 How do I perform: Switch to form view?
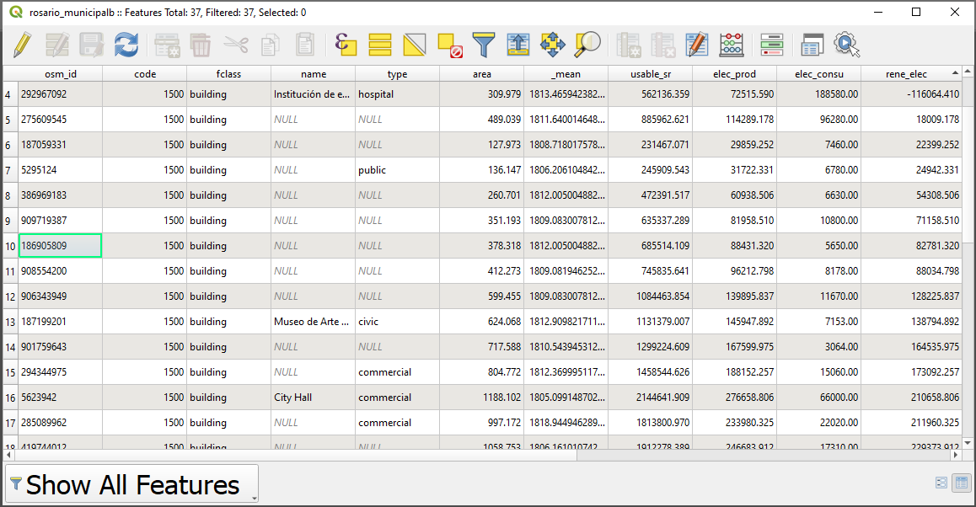(x=941, y=483)
